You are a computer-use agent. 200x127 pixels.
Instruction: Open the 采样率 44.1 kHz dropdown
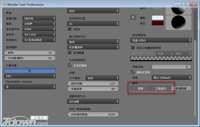pos(39,34)
